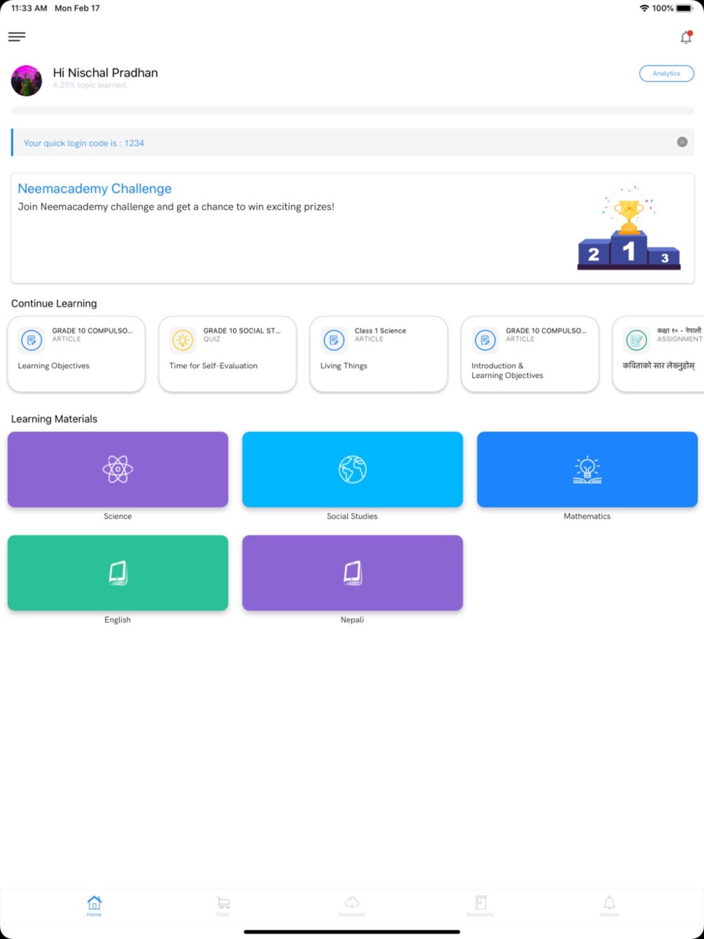Click the Hi Nischal Pradhan greeting

click(x=106, y=73)
